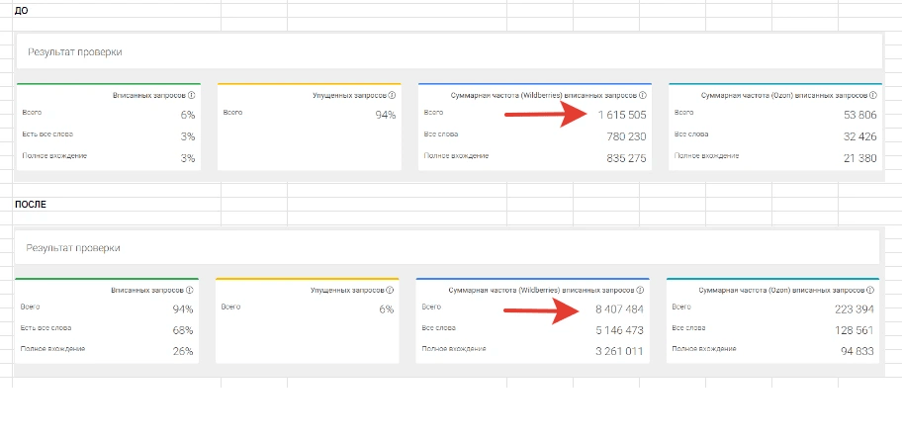The image size is (902, 439).
Task: Click info icon beside top Упущенных запросов
Action: point(392,96)
